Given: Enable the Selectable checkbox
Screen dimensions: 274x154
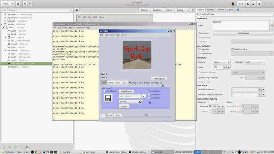Looking at the screenshot, I should tap(200, 50).
